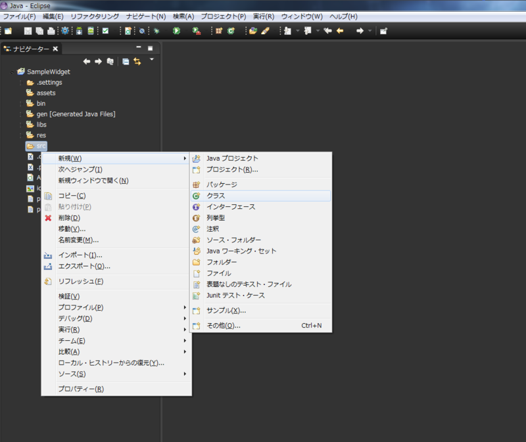Toggle Link with Editor in Navigator
Viewport: 526px width, 442px height.
click(x=137, y=61)
